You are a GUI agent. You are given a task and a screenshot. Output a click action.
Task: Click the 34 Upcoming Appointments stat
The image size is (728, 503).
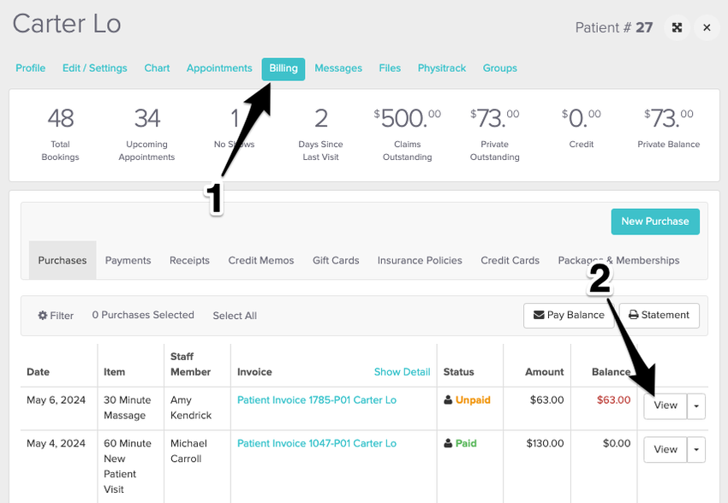(x=146, y=134)
